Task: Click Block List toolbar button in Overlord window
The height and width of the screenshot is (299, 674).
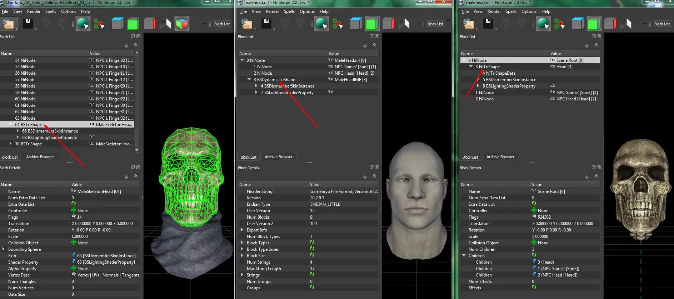Action: (x=222, y=24)
